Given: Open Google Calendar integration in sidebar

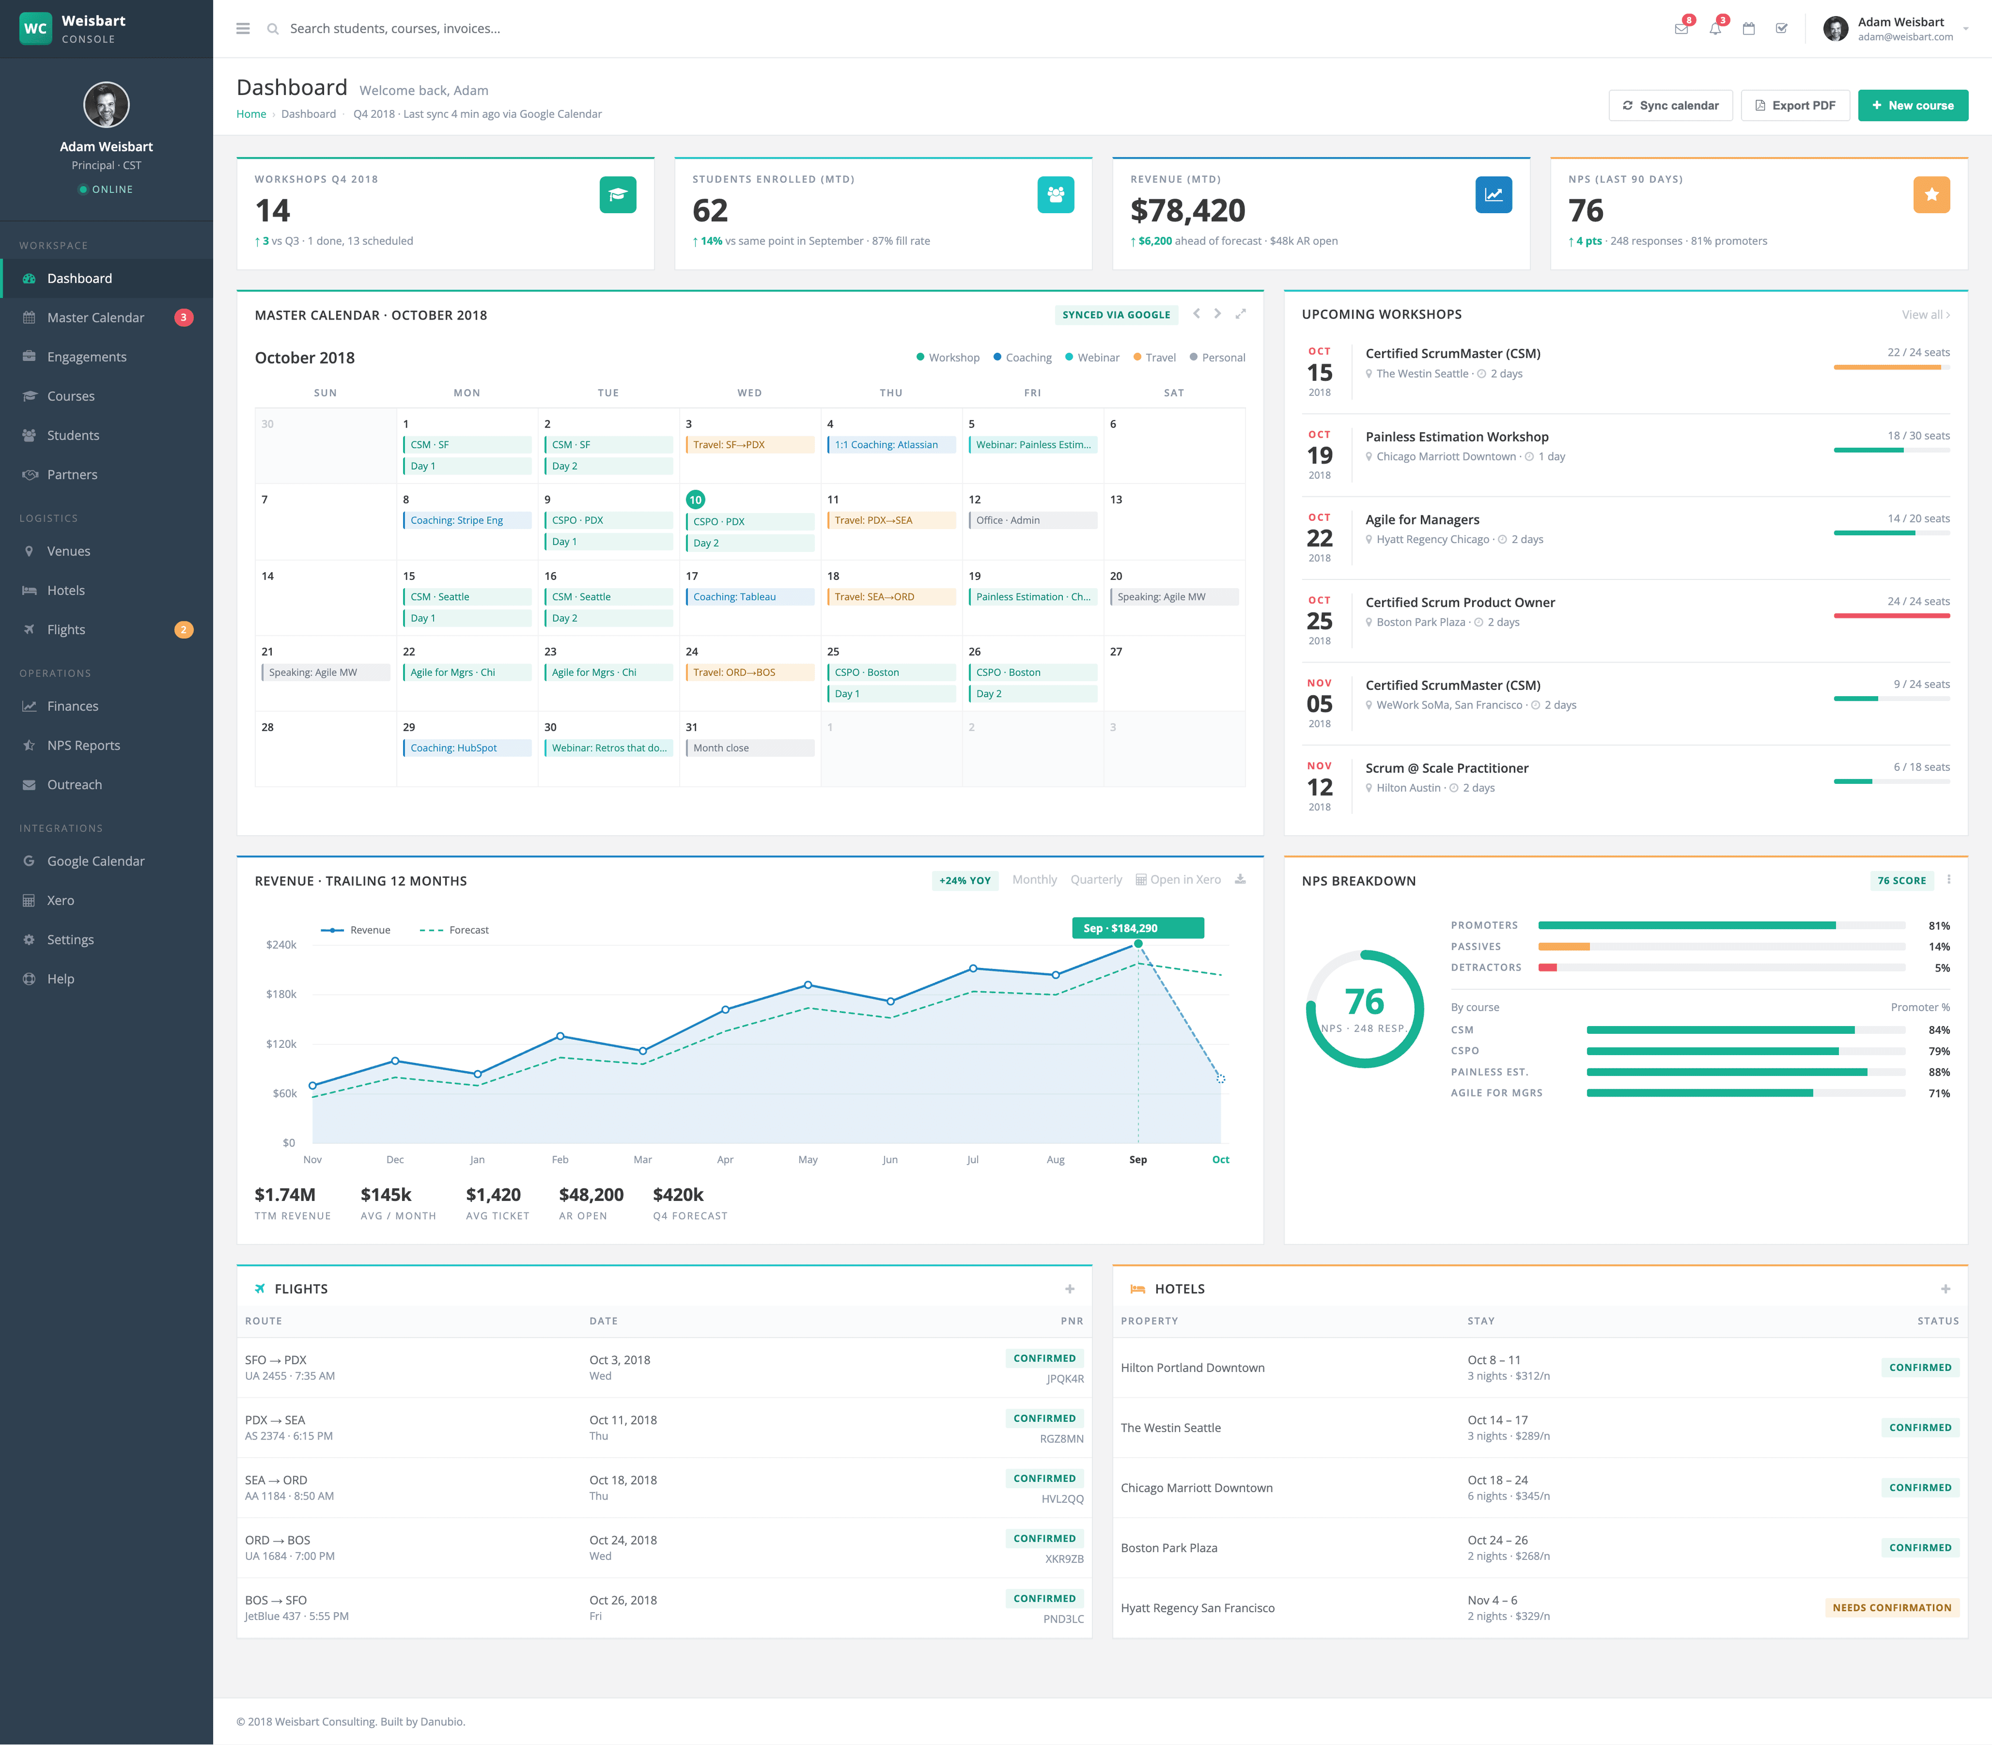Looking at the screenshot, I should 107,861.
